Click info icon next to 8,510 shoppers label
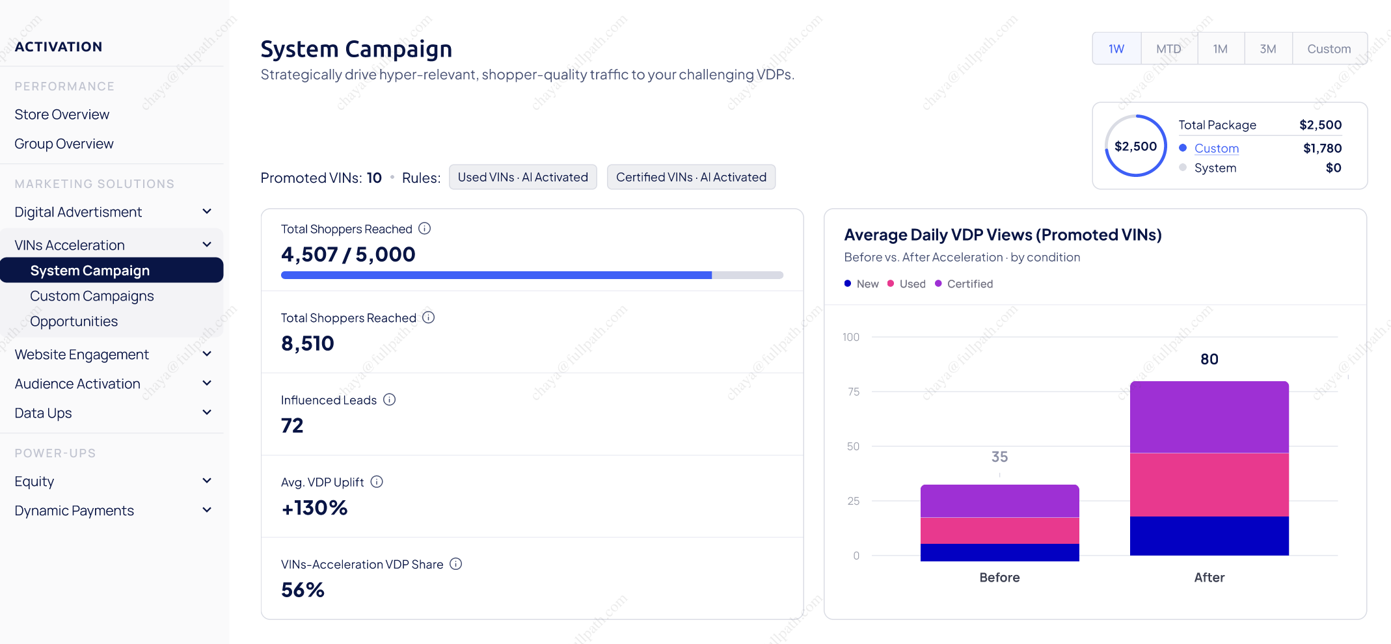The width and height of the screenshot is (1391, 644). 428,317
